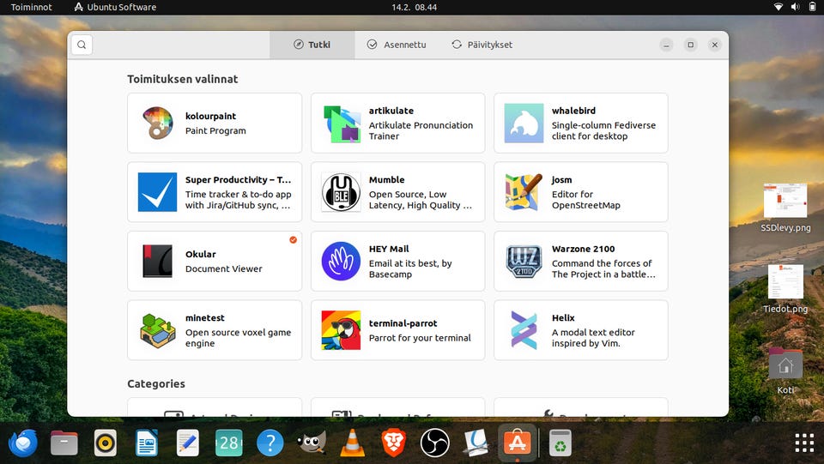Launch VLC media player from the dock

point(352,443)
